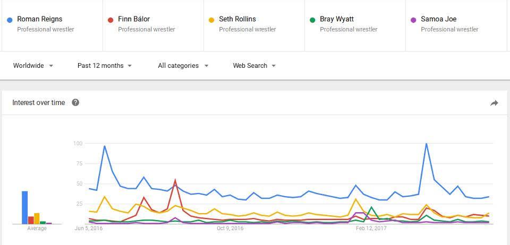The image size is (510, 245).
Task: Click the Oct 9, 2016 axis label
Action: (230, 229)
